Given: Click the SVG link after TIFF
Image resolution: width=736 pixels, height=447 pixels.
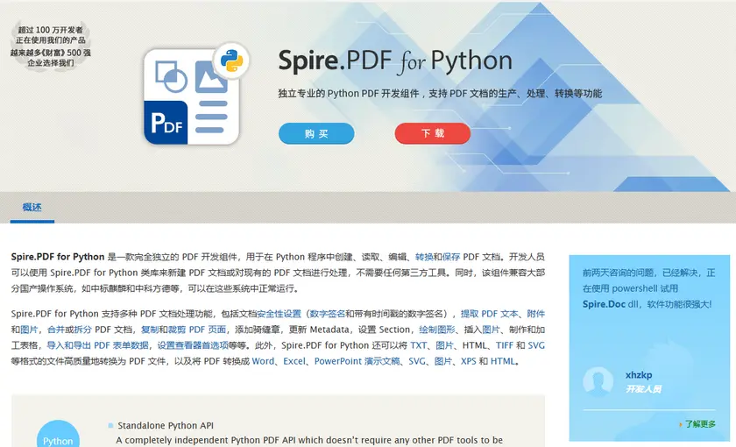Looking at the screenshot, I should pos(536,345).
